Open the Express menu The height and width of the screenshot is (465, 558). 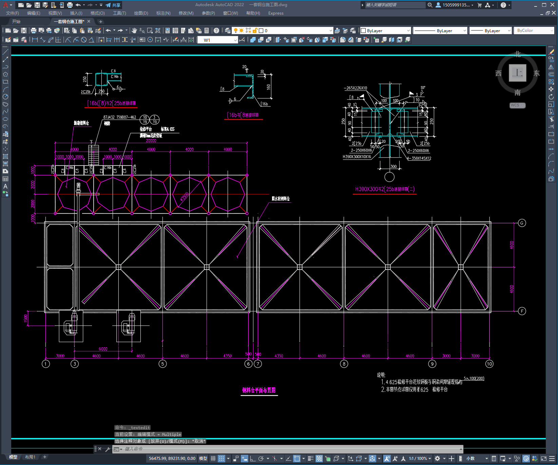pyautogui.click(x=276, y=13)
